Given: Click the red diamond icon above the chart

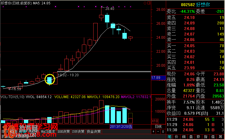Looking at the screenshot, I should (x=145, y=3).
